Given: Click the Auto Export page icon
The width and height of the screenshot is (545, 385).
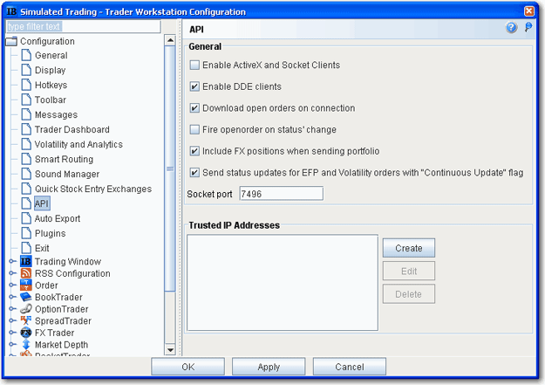Looking at the screenshot, I should tap(26, 218).
